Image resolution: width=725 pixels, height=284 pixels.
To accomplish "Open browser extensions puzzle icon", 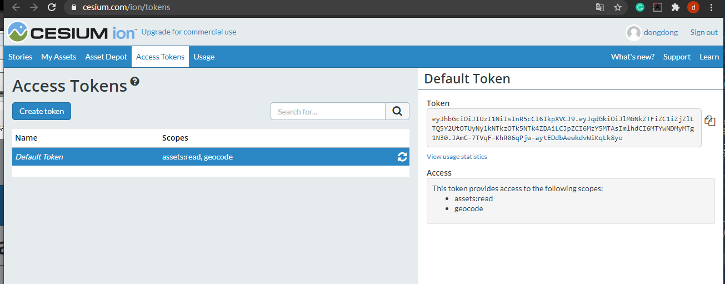I will tap(675, 7).
